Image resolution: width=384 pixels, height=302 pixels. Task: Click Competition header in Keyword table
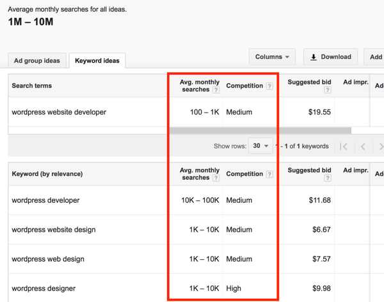pyautogui.click(x=244, y=174)
